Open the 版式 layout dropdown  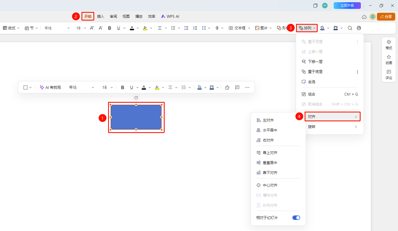tap(11, 28)
